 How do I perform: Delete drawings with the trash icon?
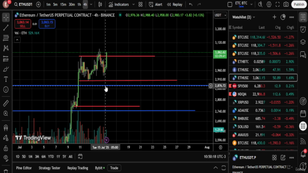6,171
